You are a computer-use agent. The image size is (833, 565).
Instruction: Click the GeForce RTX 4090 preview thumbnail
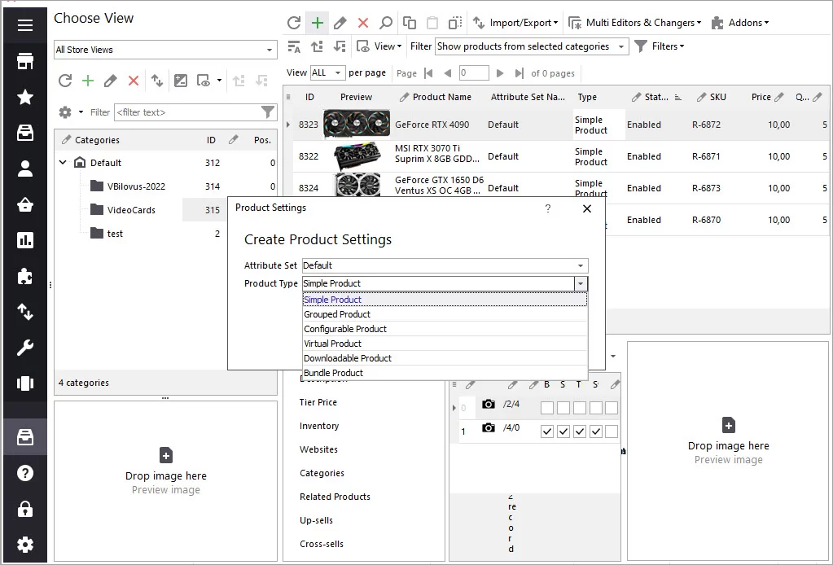[357, 125]
